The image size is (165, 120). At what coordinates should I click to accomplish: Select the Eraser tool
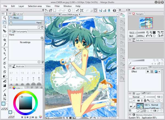4,72
